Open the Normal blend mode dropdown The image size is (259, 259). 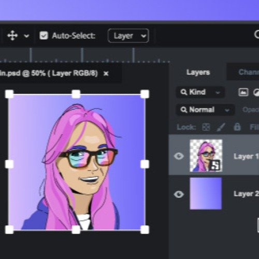[x=205, y=110]
